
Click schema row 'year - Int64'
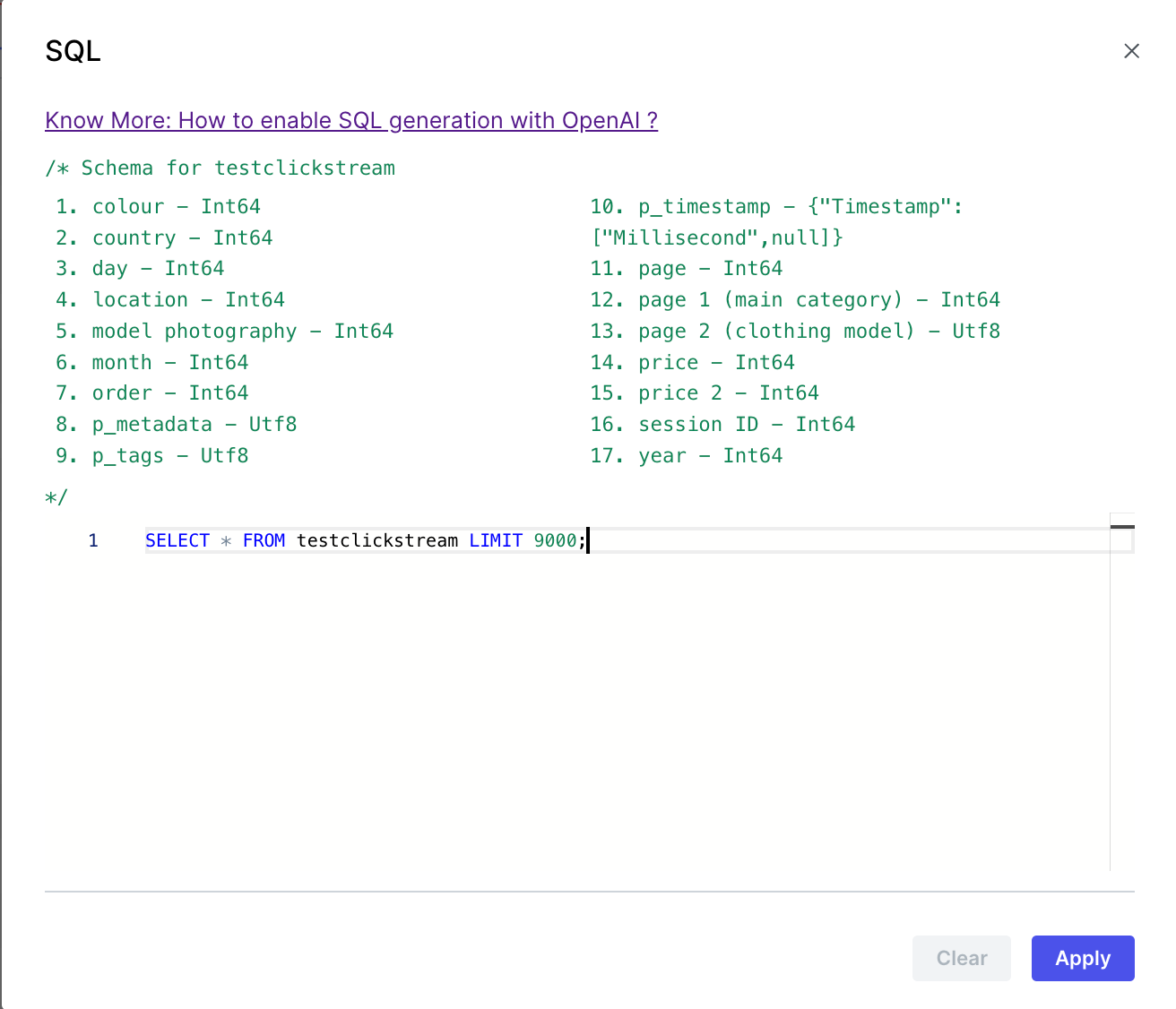687,455
